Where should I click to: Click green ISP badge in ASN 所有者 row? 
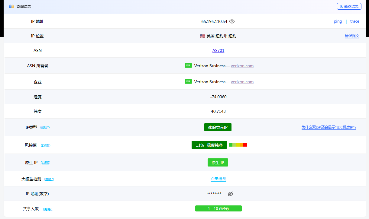pyautogui.click(x=188, y=65)
